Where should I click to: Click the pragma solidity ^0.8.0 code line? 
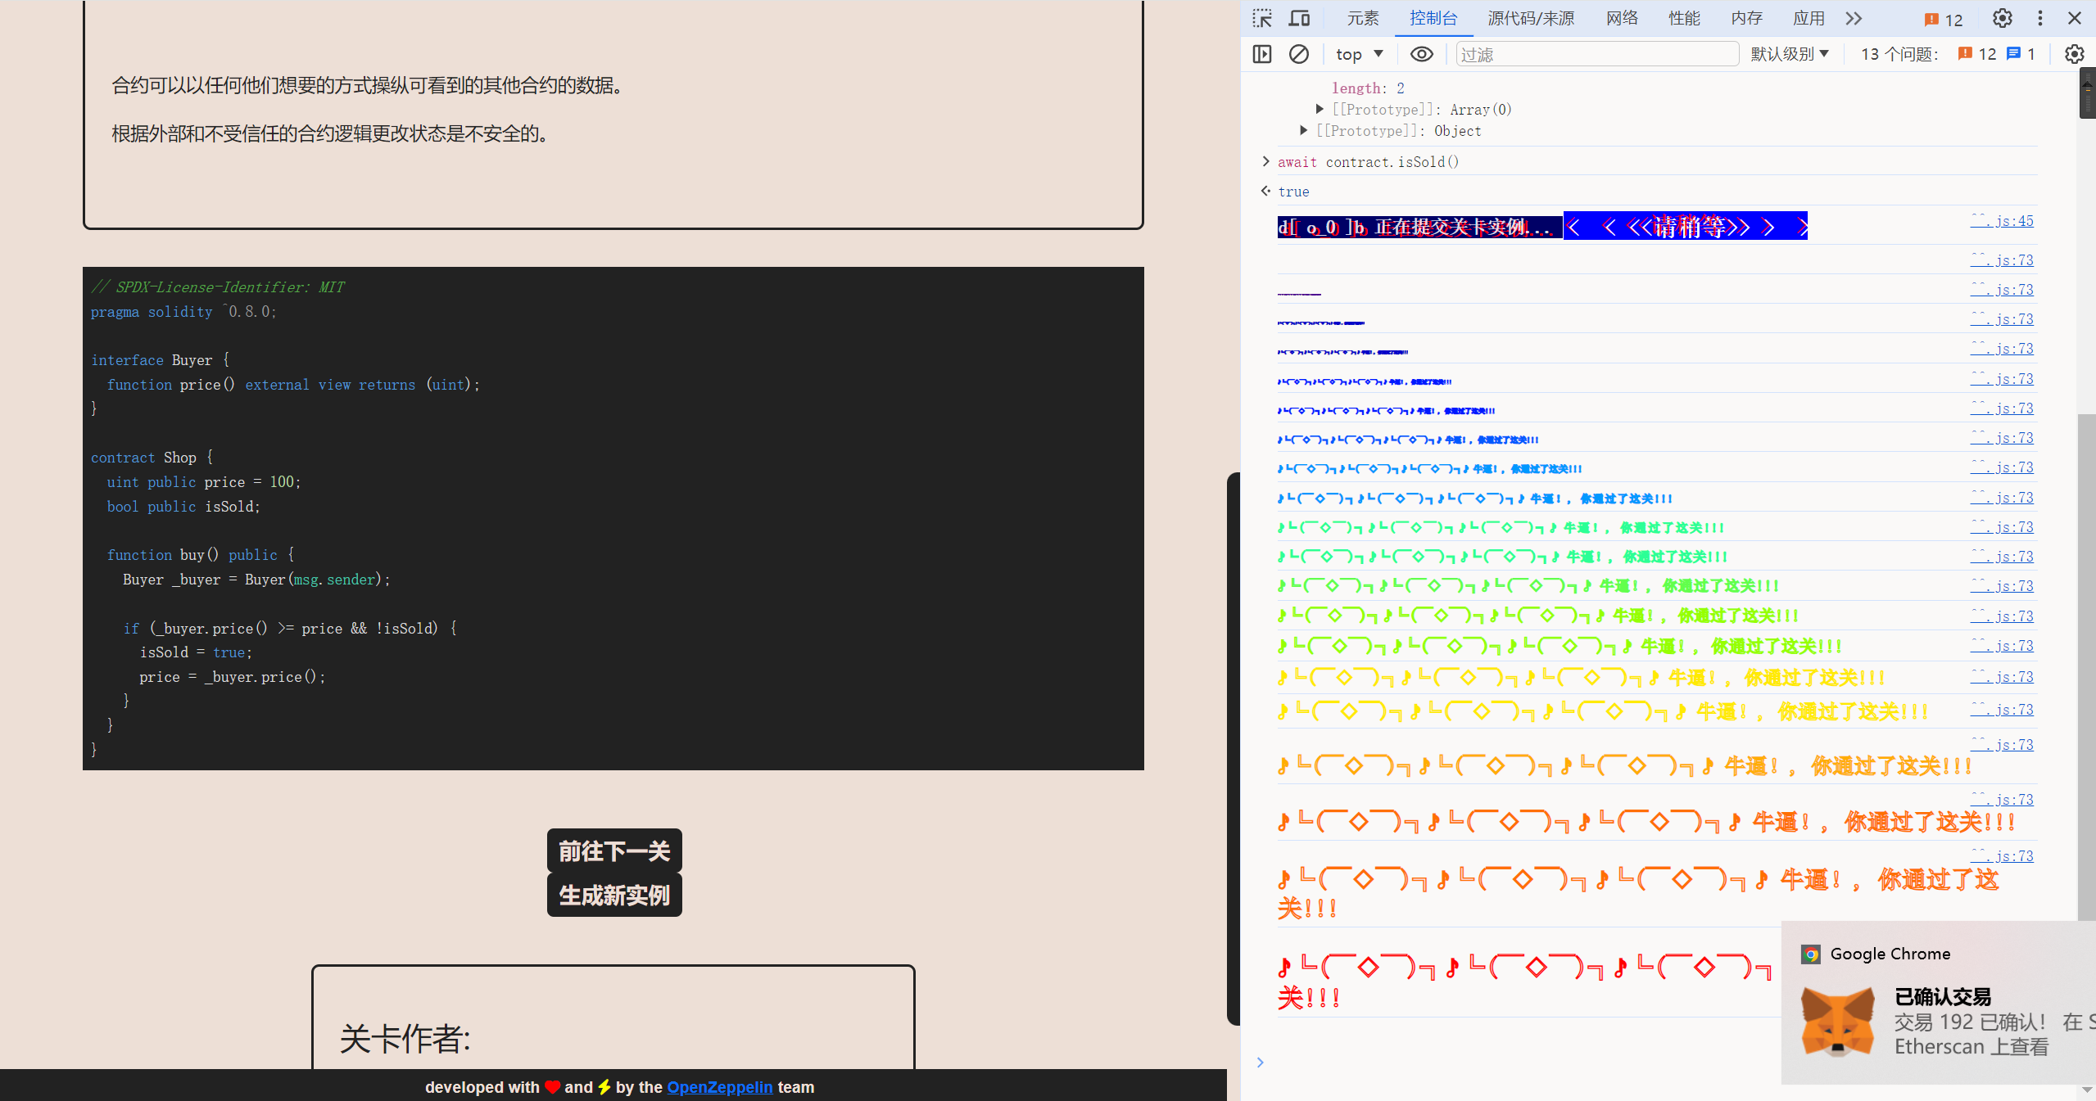183,312
